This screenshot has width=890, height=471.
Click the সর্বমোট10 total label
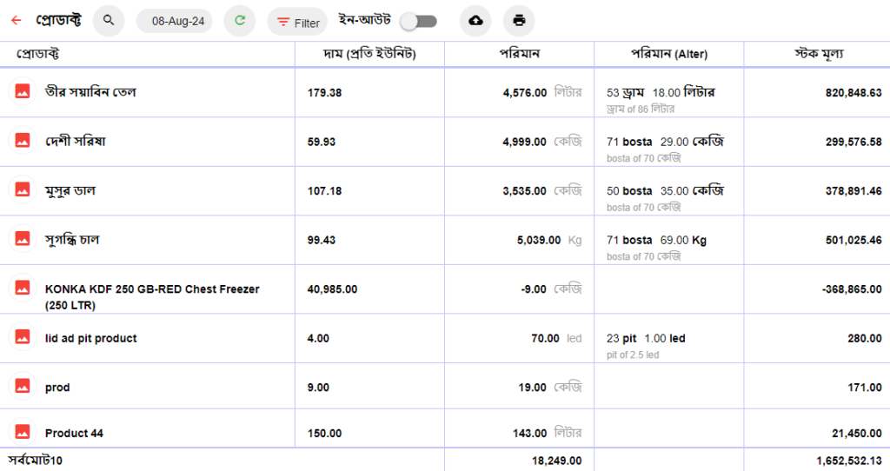coord(35,461)
